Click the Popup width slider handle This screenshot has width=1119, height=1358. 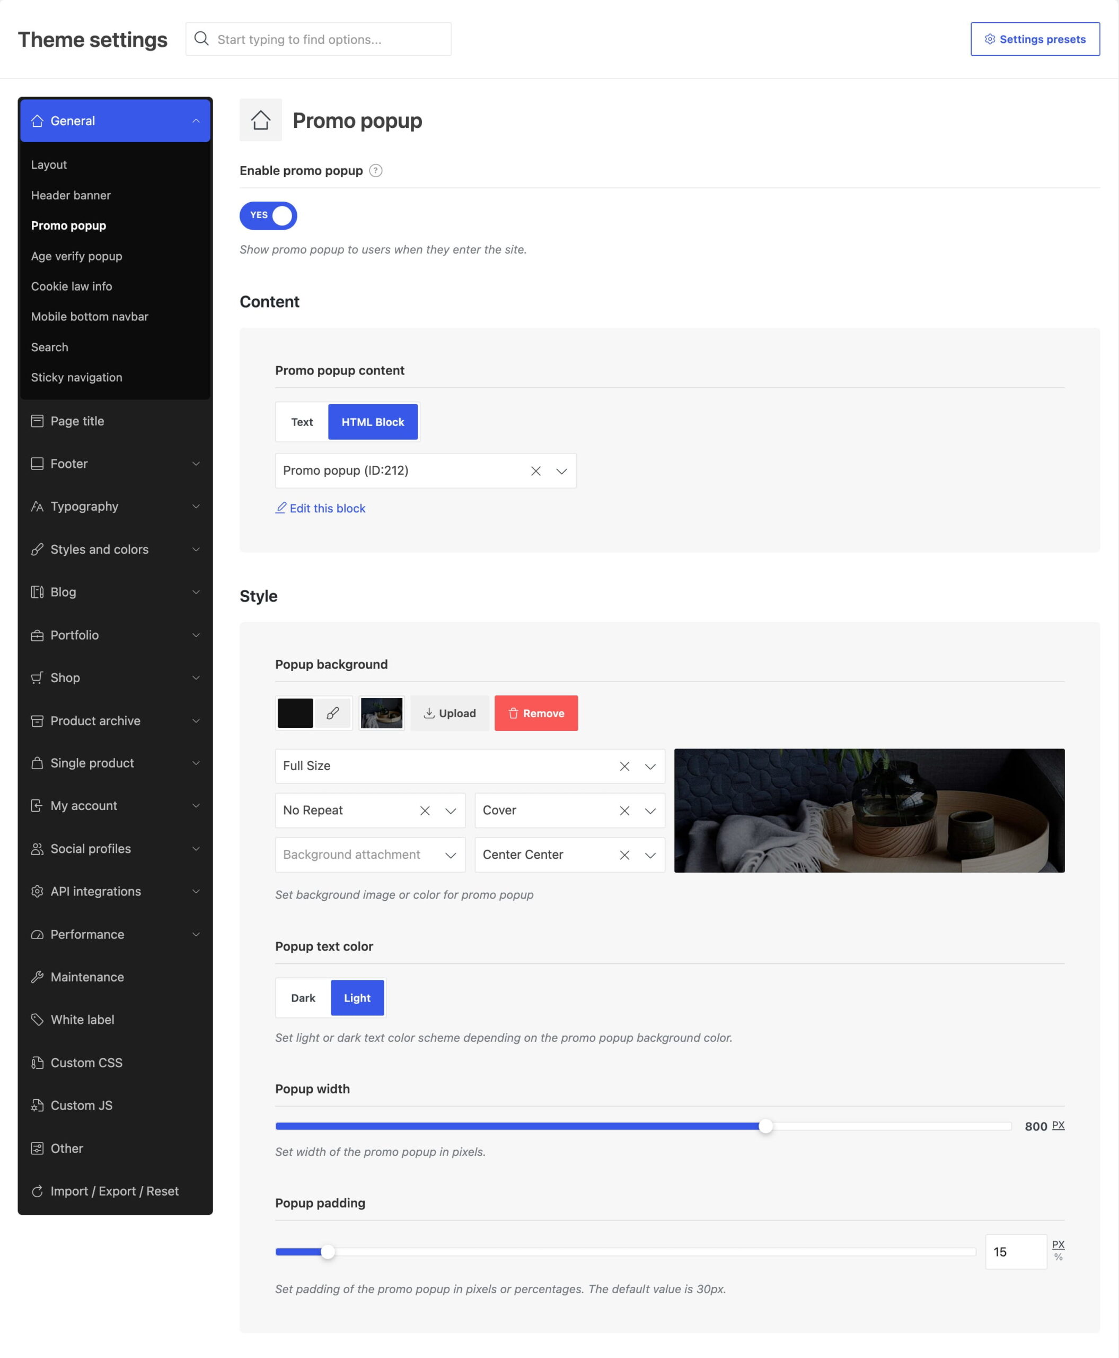point(765,1126)
